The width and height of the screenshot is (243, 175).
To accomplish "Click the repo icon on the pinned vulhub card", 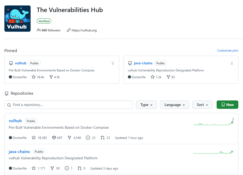I will coord(11,63).
